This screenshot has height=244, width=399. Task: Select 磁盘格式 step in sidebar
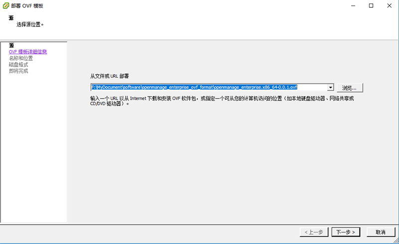(x=18, y=65)
